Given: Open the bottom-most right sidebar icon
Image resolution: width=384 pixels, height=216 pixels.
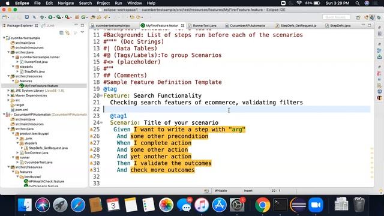Looking at the screenshot, I should pos(379,98).
